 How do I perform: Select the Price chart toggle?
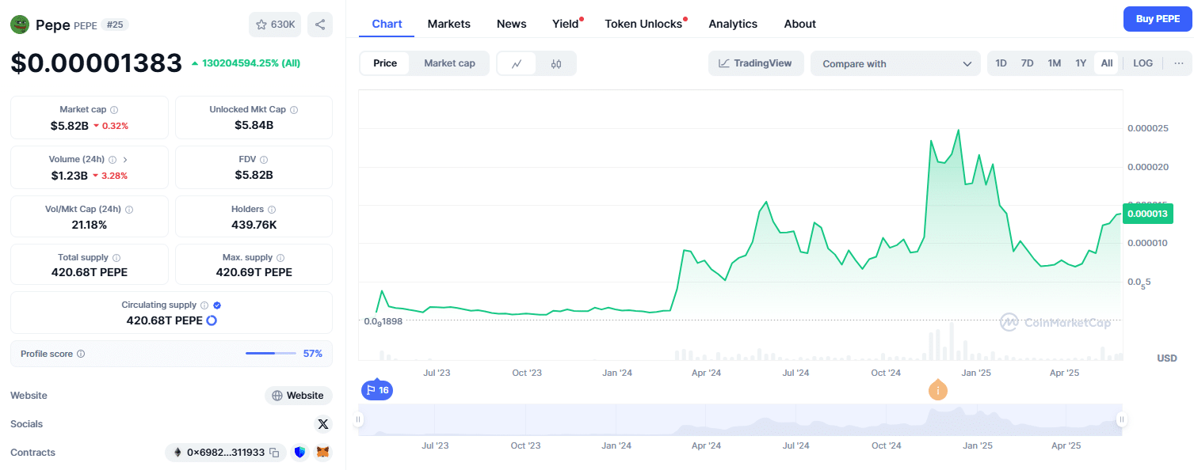[x=385, y=63]
